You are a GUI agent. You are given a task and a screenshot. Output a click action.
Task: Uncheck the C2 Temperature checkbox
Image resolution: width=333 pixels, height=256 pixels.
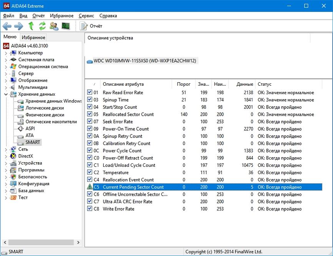pyautogui.click(x=89, y=172)
